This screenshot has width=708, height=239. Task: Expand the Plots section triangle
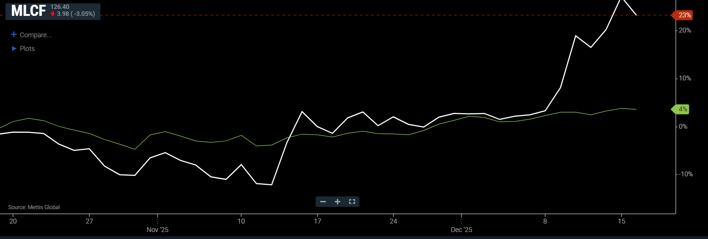(14, 48)
